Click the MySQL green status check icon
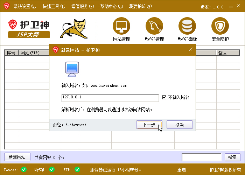 tap(52, 169)
